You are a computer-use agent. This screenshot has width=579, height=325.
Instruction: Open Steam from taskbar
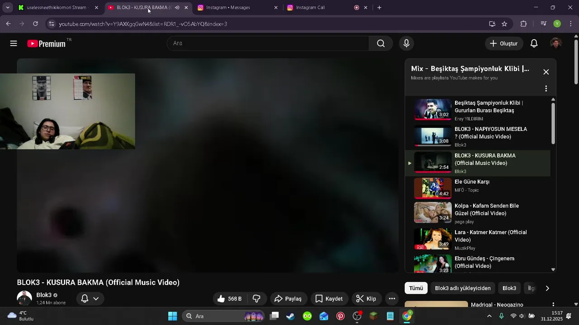click(290, 316)
